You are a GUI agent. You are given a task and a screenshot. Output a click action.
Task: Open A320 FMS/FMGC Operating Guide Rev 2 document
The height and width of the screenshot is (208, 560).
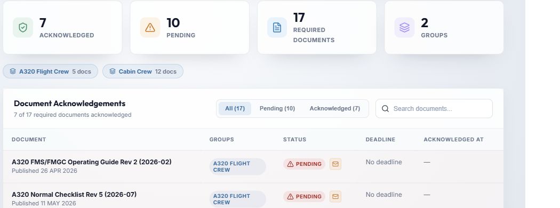click(x=91, y=162)
